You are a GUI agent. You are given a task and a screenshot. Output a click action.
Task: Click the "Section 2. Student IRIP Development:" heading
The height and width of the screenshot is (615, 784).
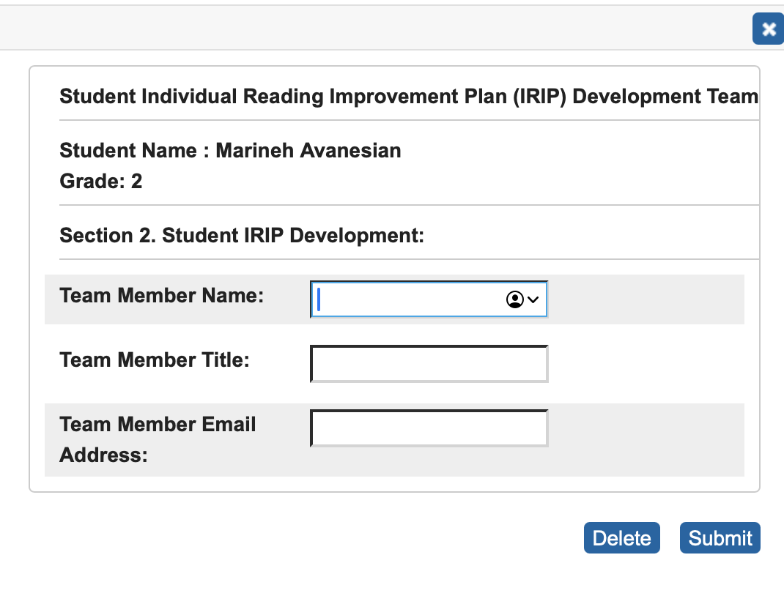click(242, 236)
